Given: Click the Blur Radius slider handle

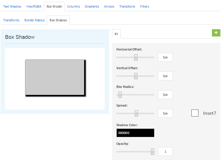Looking at the screenshot, I should click(120, 95).
